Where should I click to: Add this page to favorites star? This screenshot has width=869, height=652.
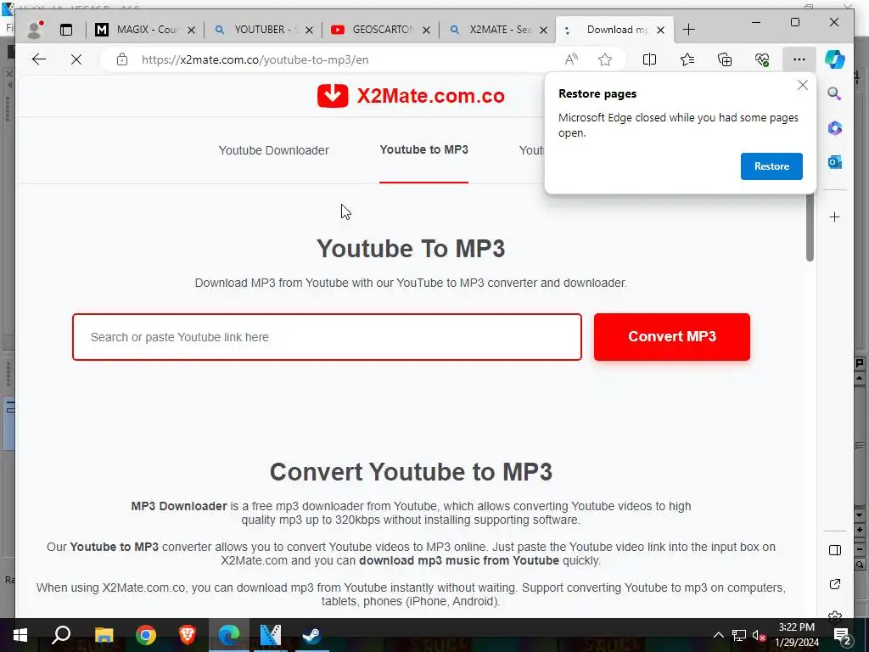pyautogui.click(x=605, y=59)
